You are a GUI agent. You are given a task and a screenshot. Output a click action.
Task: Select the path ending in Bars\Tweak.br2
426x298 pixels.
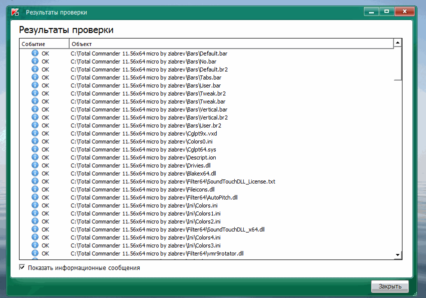point(148,93)
